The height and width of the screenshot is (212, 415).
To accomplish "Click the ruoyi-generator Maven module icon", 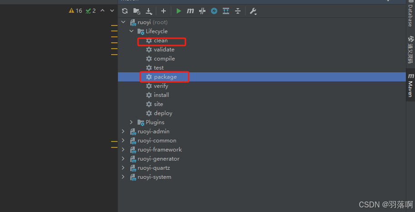I will pos(133,159).
